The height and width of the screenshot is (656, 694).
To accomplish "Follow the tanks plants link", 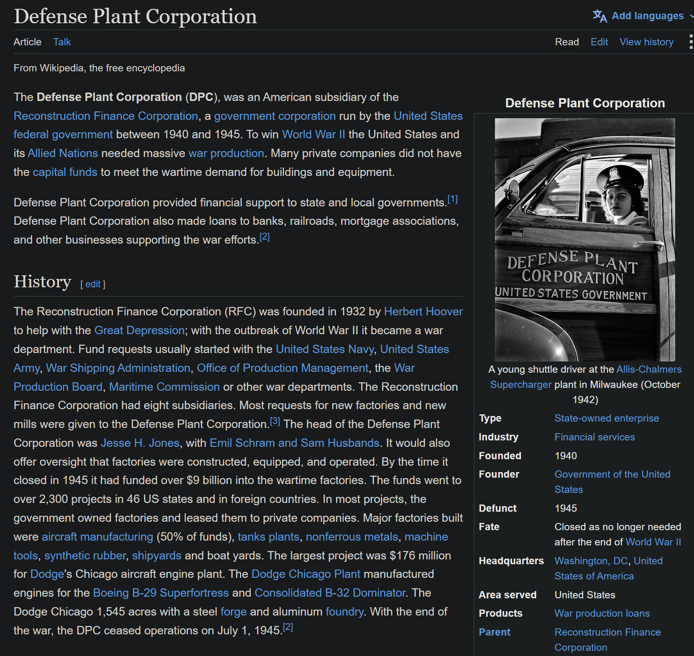I will click(x=268, y=537).
